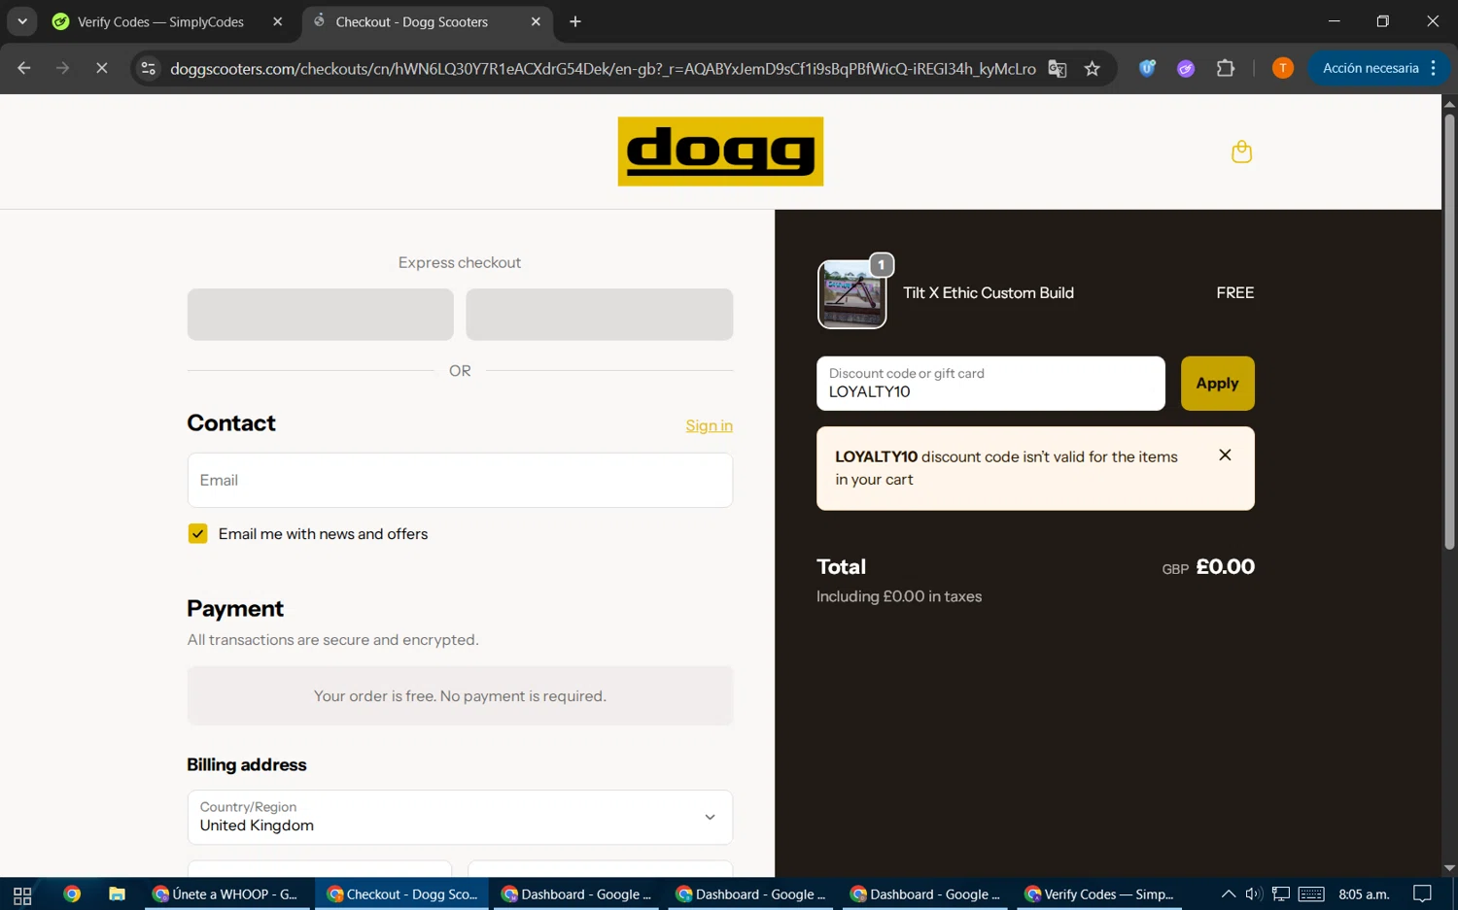Switch to Únete a WHOOP taskbar window

pyautogui.click(x=228, y=894)
